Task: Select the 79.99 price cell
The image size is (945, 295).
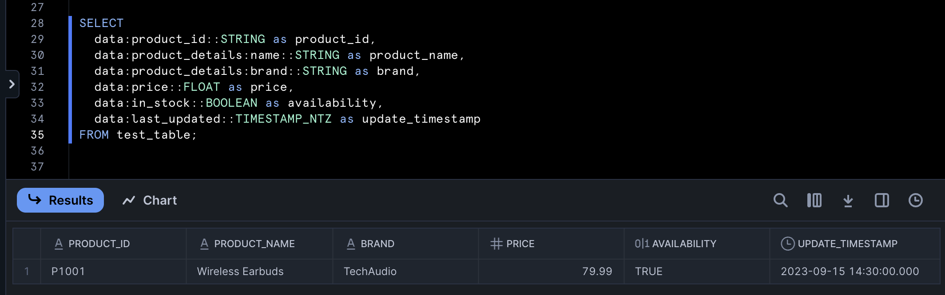Action: 597,271
